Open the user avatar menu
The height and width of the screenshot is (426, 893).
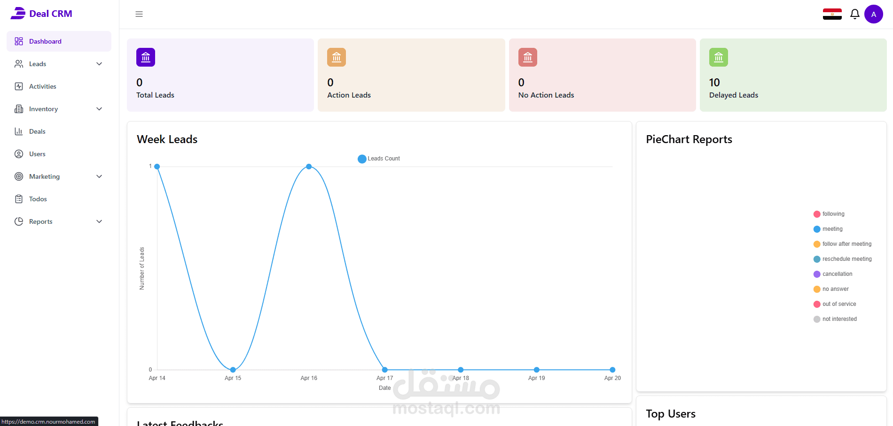(873, 14)
